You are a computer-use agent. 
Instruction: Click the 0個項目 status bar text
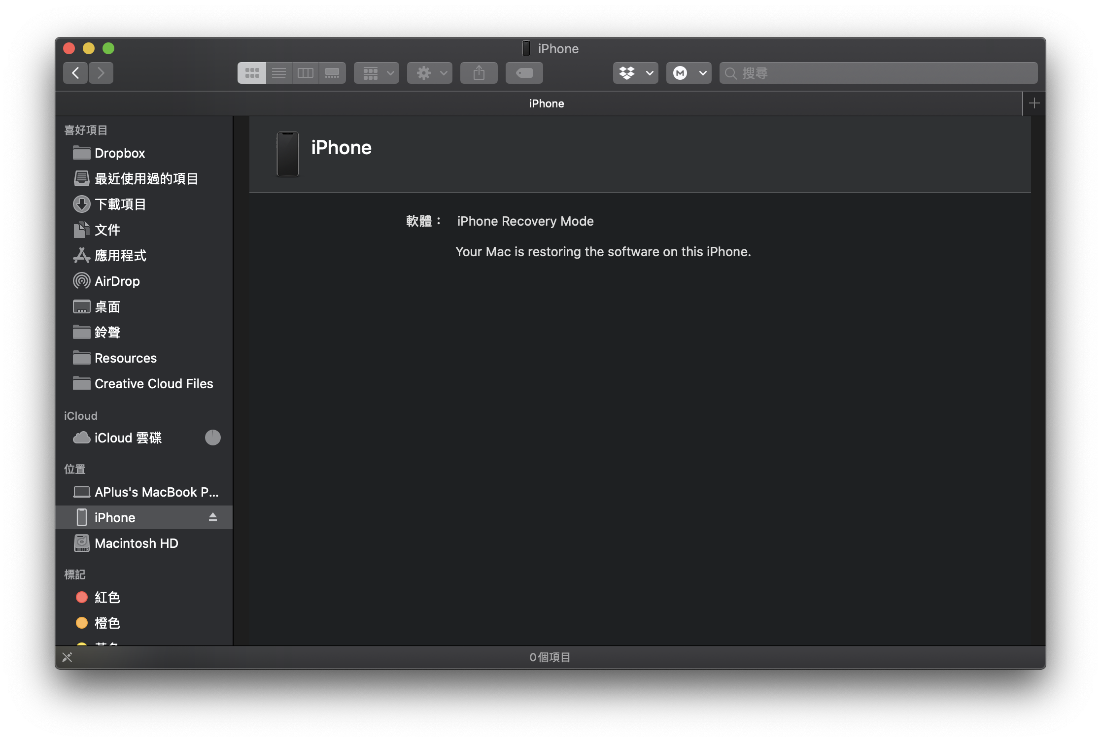pos(550,657)
